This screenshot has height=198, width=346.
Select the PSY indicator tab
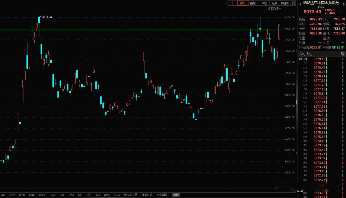[x=89, y=195]
